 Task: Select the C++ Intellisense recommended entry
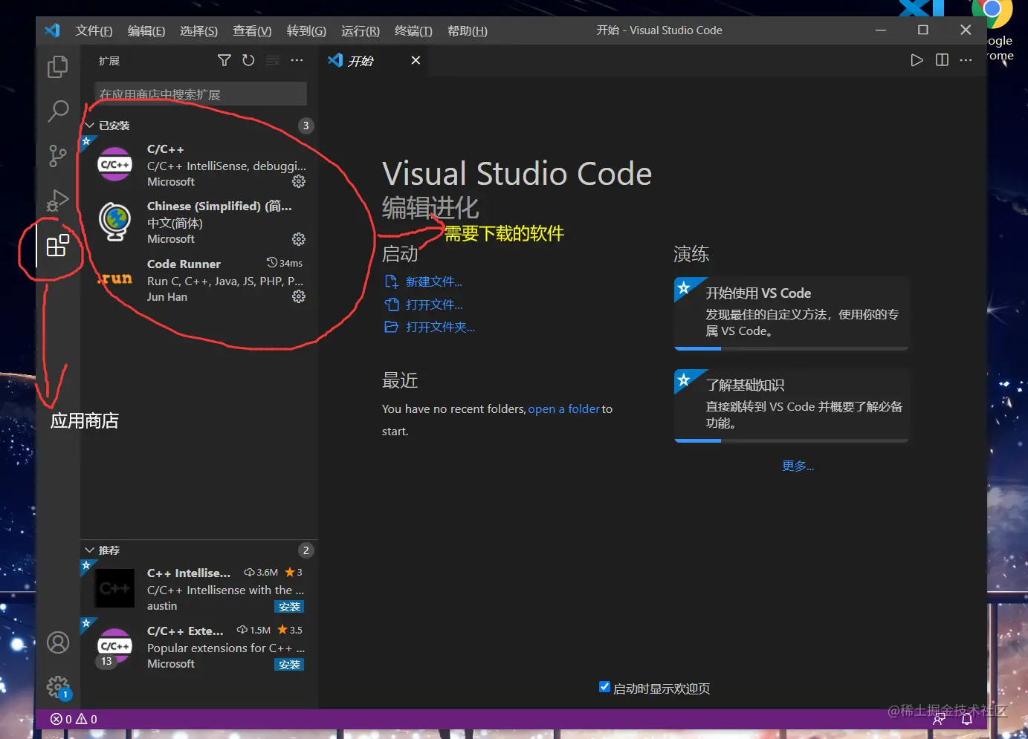[x=199, y=589]
